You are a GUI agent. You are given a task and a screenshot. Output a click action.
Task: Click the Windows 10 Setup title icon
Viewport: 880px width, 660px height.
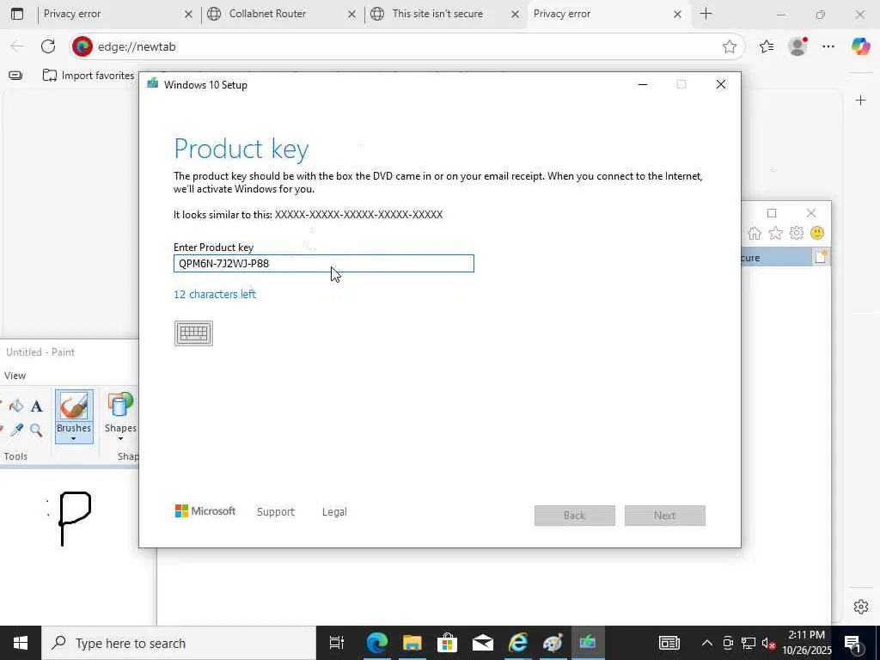click(x=152, y=84)
